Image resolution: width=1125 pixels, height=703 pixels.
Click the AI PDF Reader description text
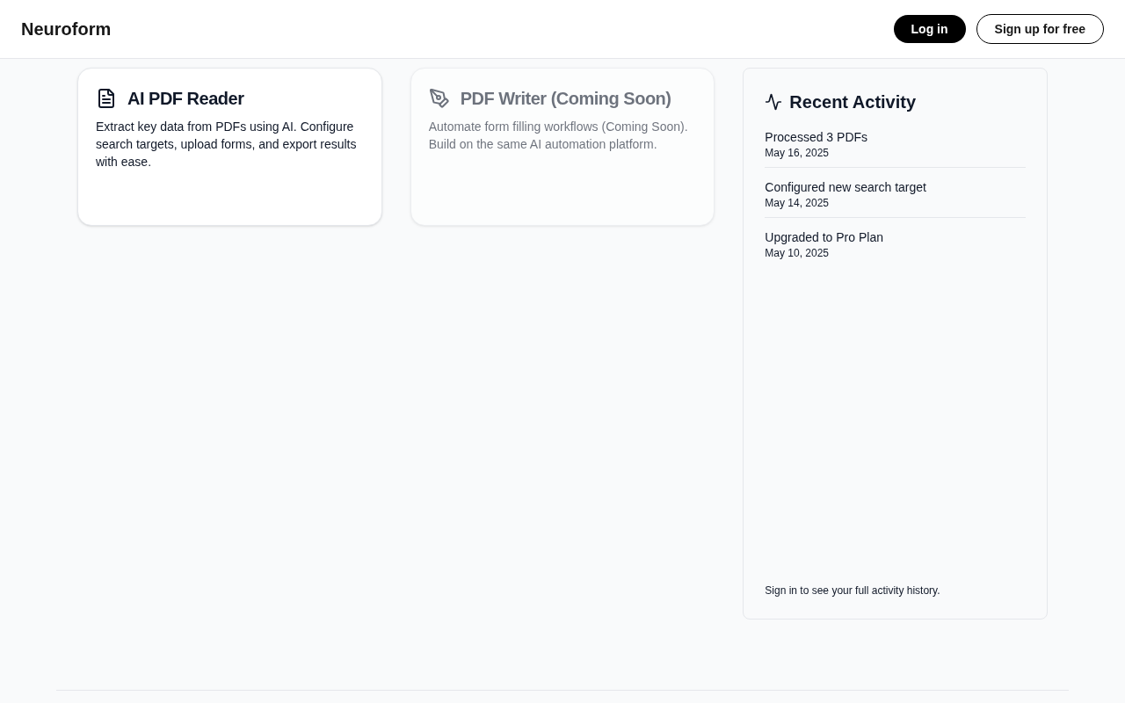226,144
